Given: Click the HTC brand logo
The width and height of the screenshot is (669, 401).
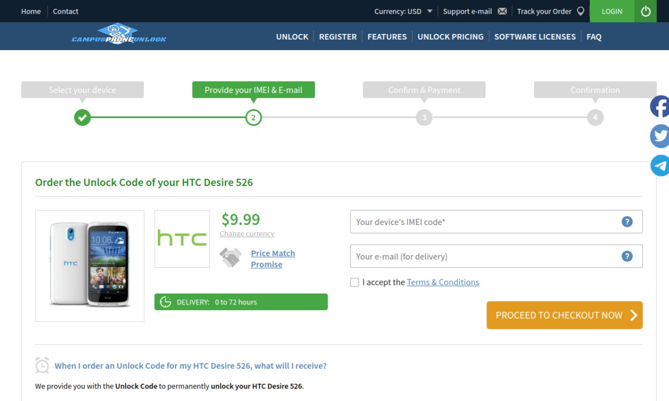Looking at the screenshot, I should click(182, 239).
